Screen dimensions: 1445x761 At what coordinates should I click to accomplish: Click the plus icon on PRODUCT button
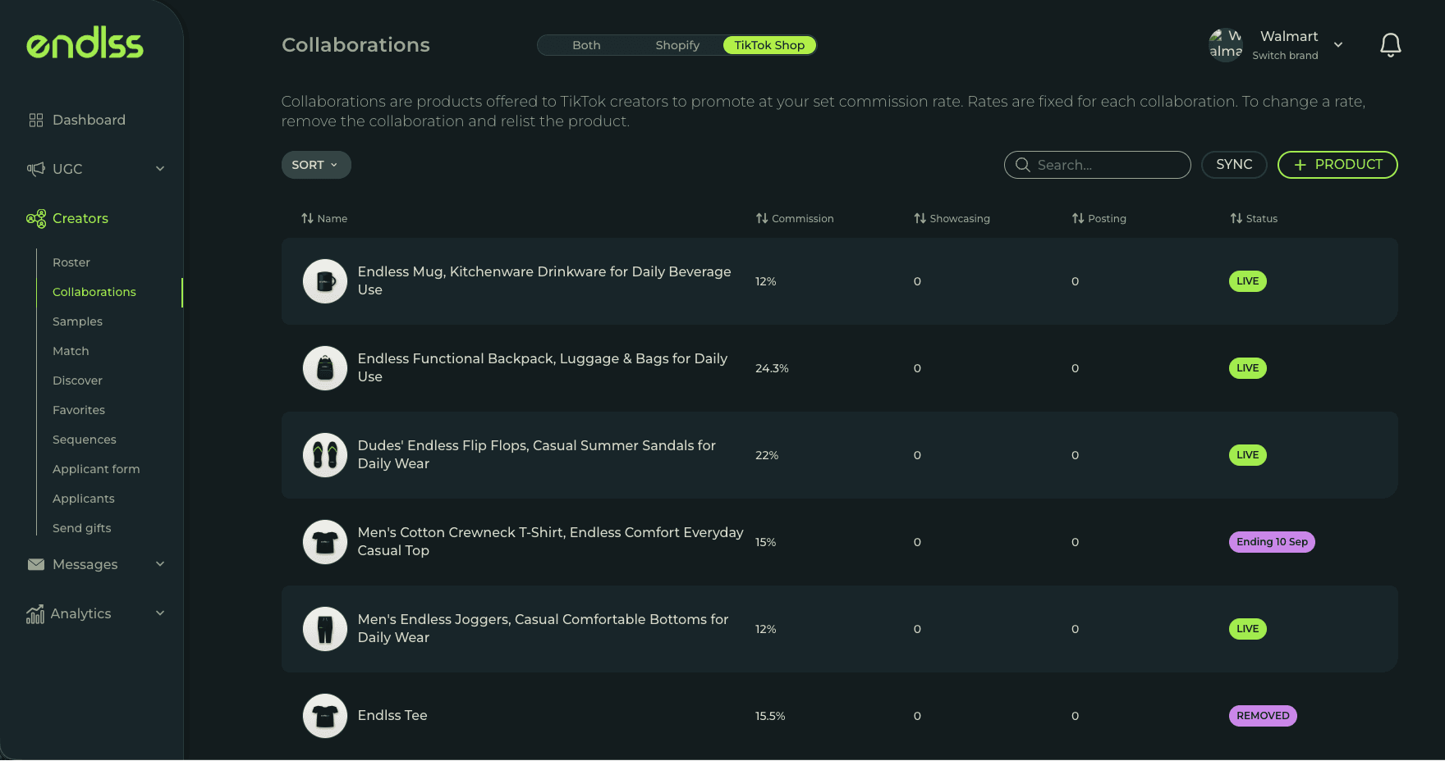tap(1300, 165)
